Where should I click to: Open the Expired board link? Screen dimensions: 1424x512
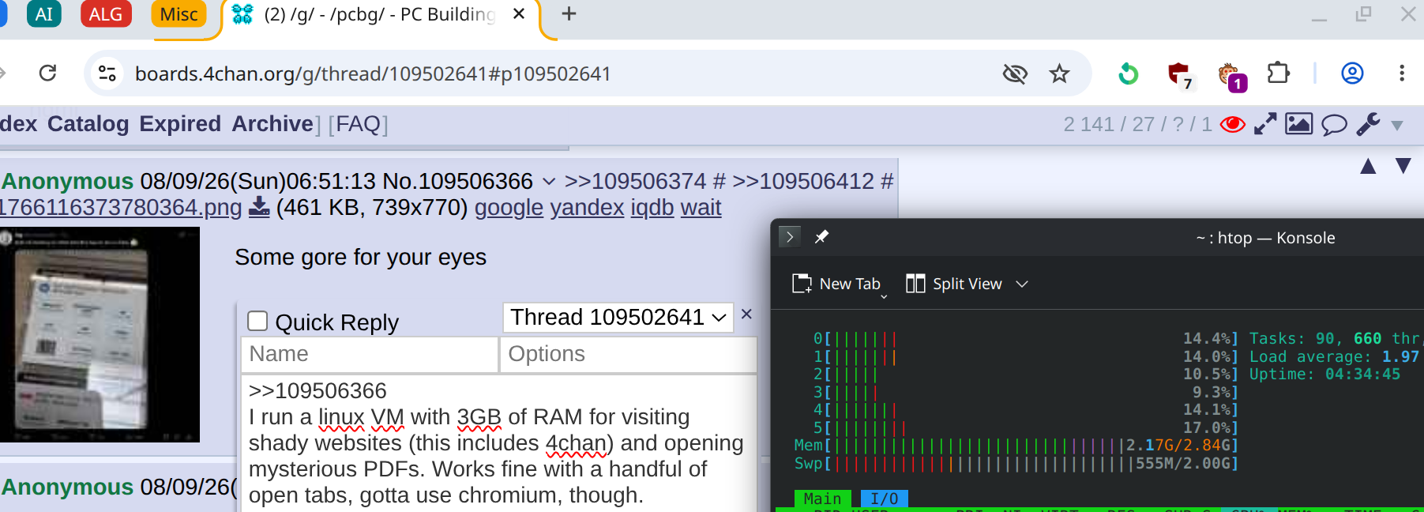[180, 124]
